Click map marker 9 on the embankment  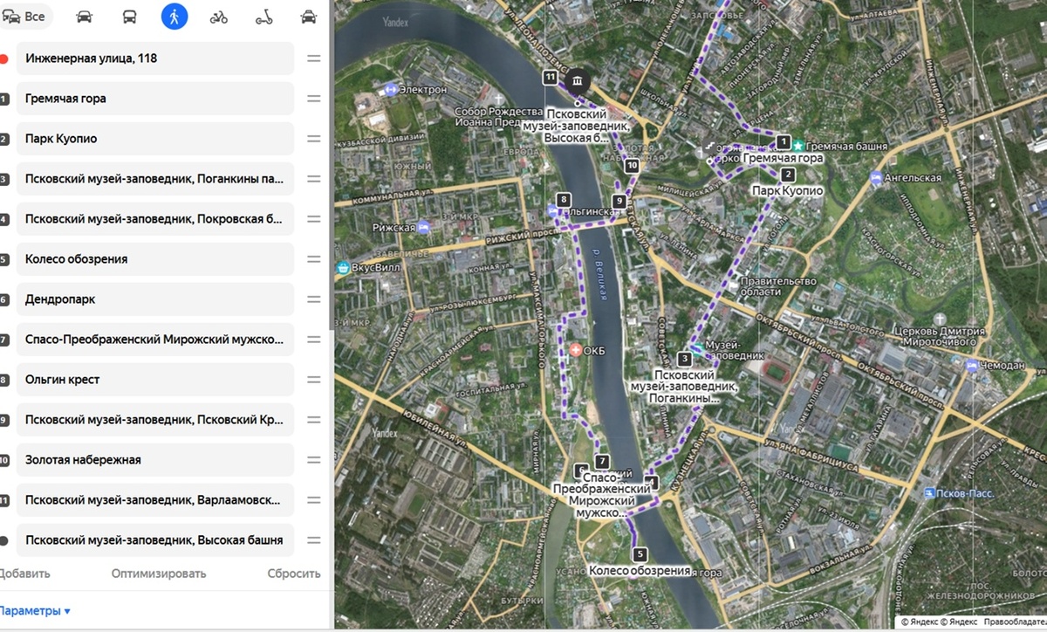pos(619,202)
